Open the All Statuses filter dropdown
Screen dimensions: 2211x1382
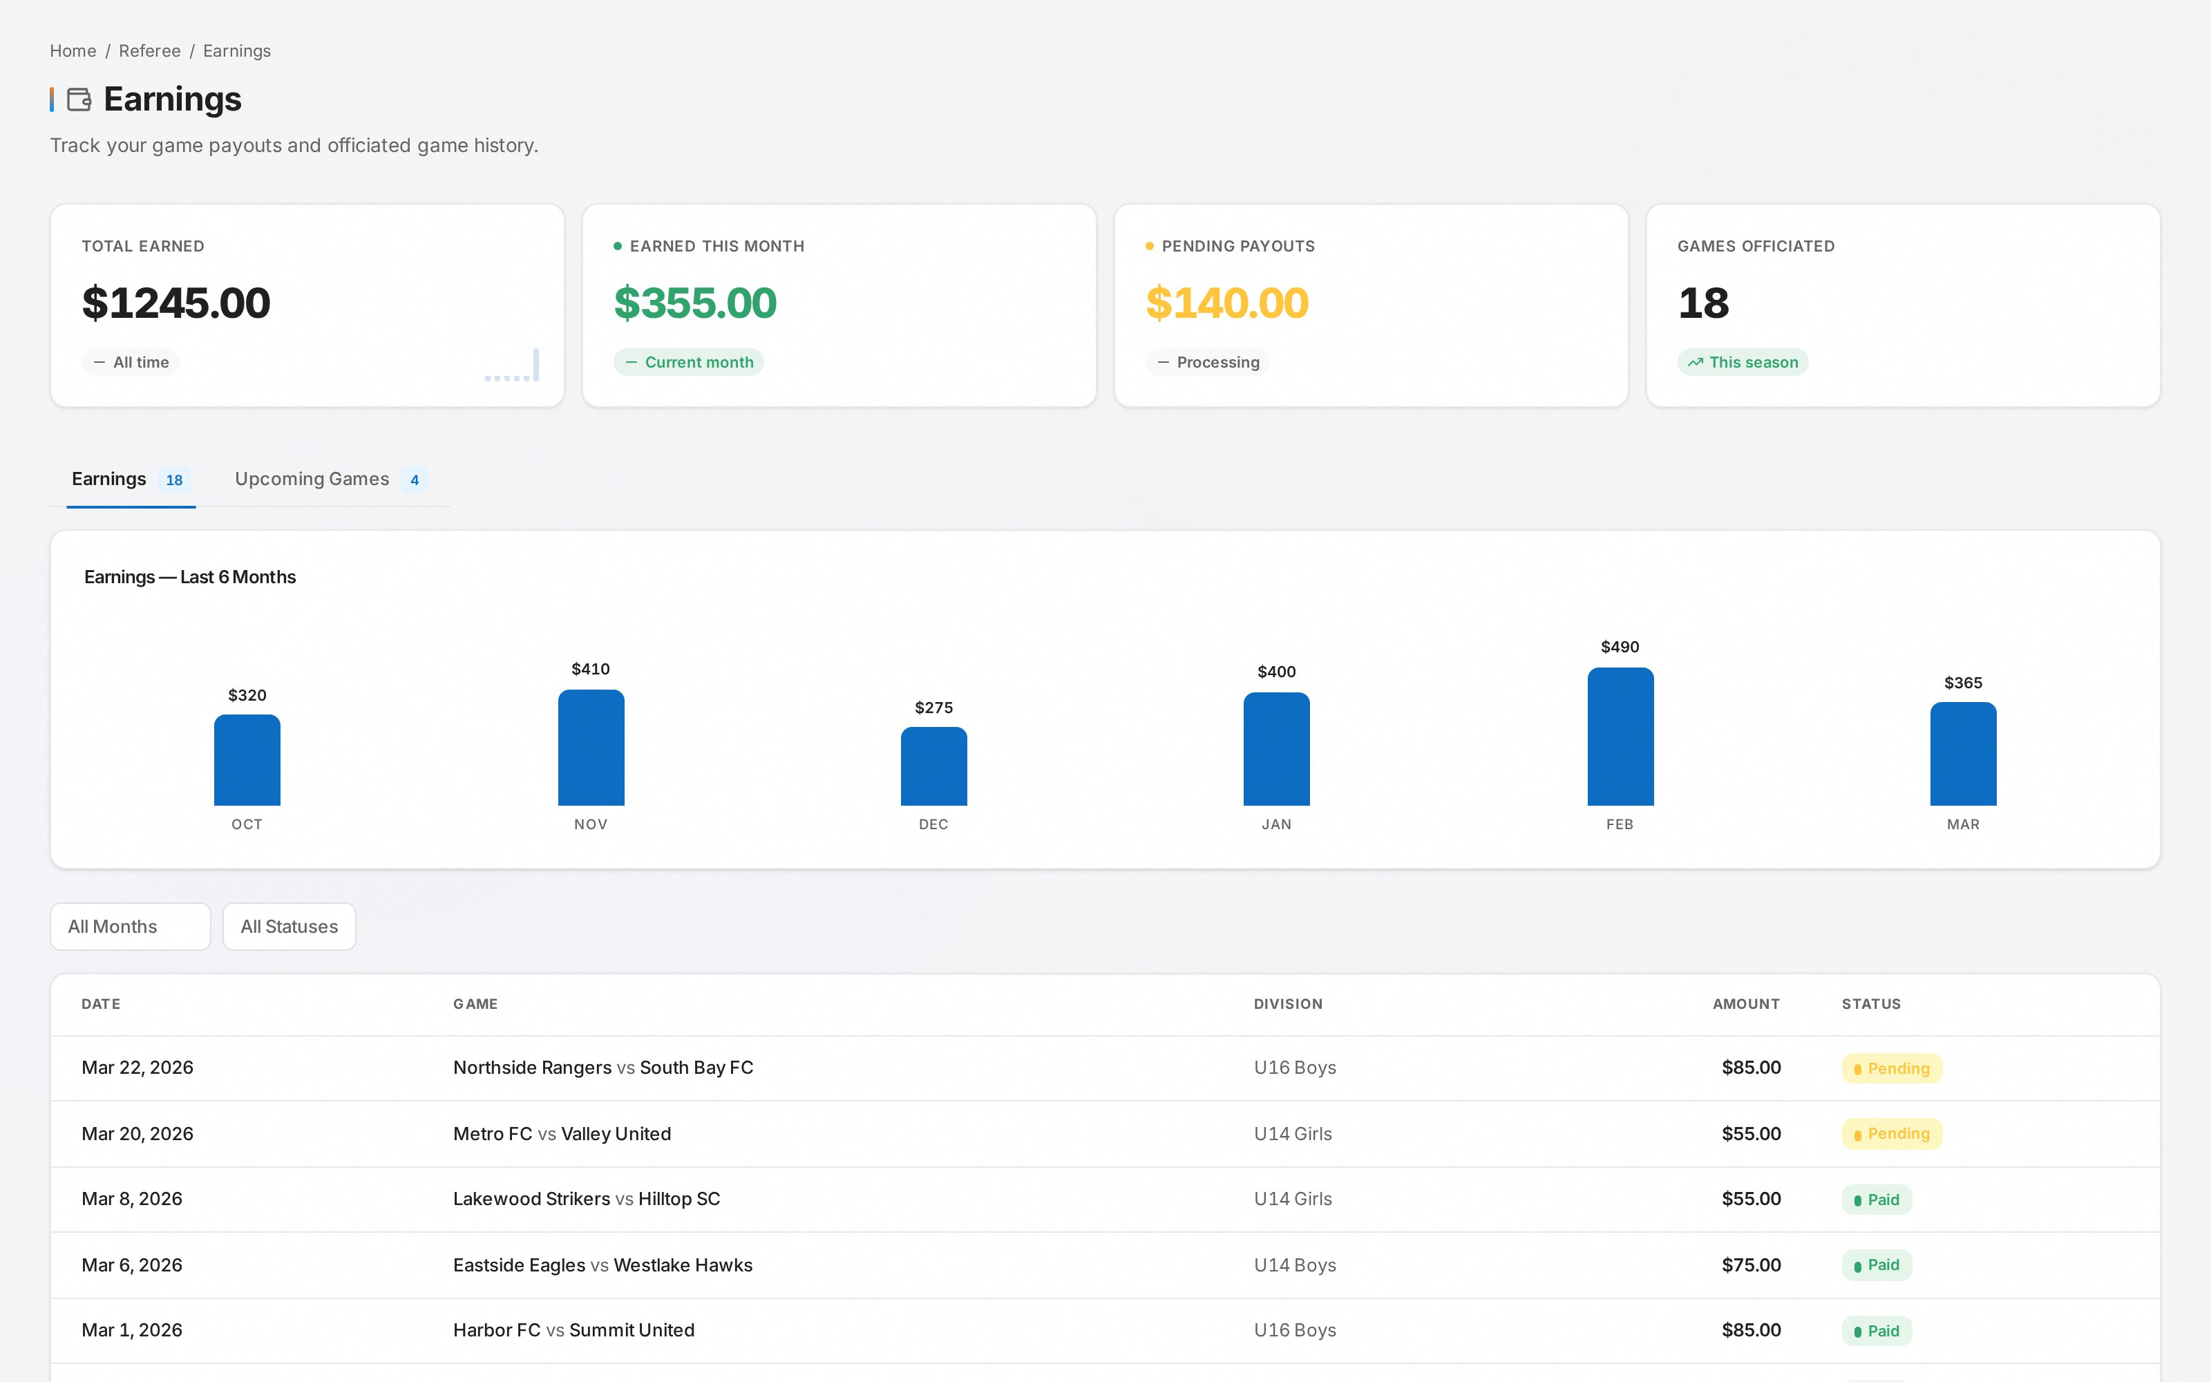290,927
